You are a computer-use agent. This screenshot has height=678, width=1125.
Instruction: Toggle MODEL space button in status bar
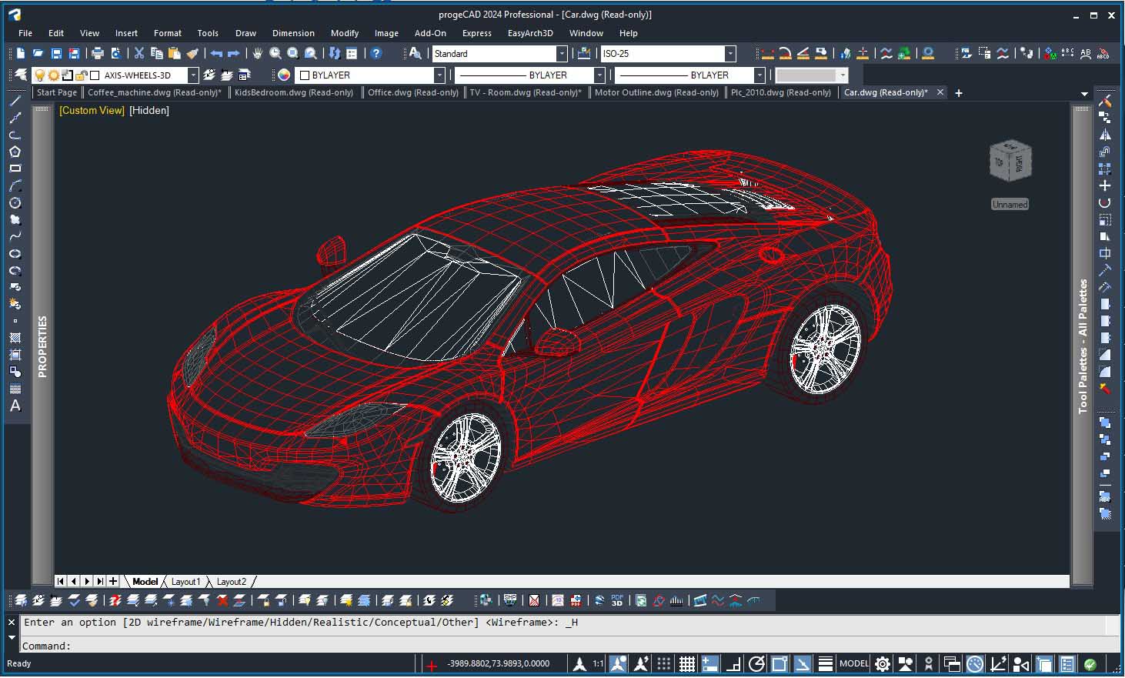tap(854, 663)
